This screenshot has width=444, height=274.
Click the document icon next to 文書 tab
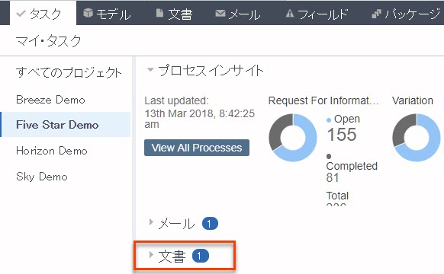[x=159, y=13]
